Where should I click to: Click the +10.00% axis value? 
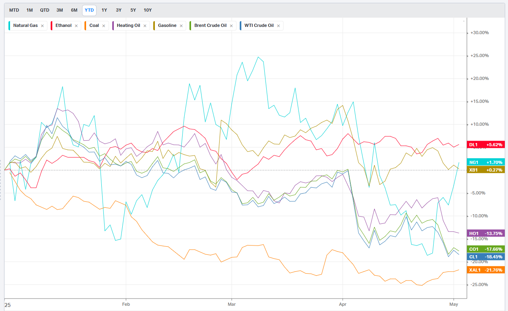click(x=479, y=125)
